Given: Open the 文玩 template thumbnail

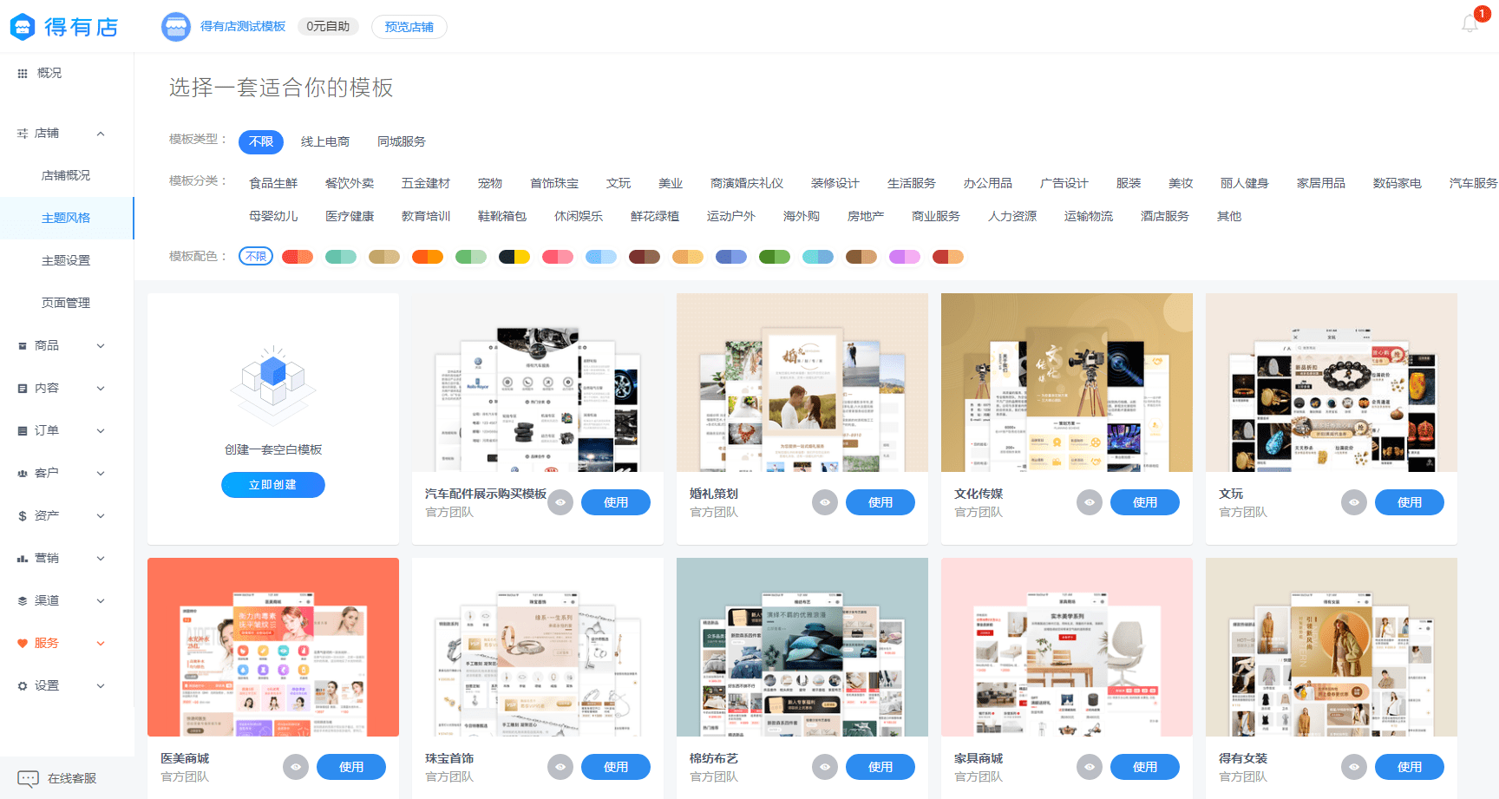Looking at the screenshot, I should [1332, 383].
